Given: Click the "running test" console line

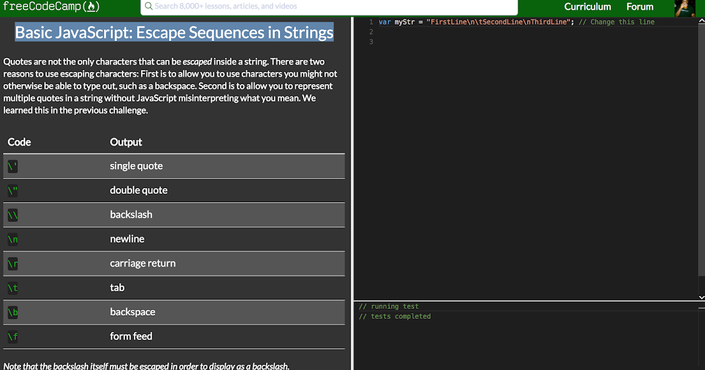Looking at the screenshot, I should (389, 307).
